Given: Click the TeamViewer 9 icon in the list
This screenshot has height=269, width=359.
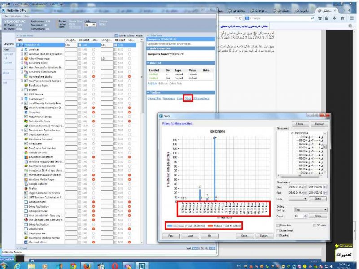Looking at the screenshot, I should point(26,99).
